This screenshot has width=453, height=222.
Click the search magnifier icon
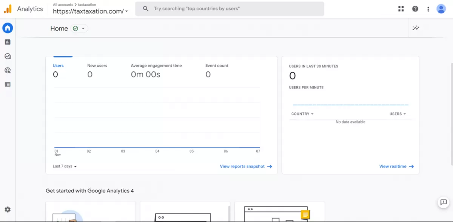pyautogui.click(x=146, y=9)
